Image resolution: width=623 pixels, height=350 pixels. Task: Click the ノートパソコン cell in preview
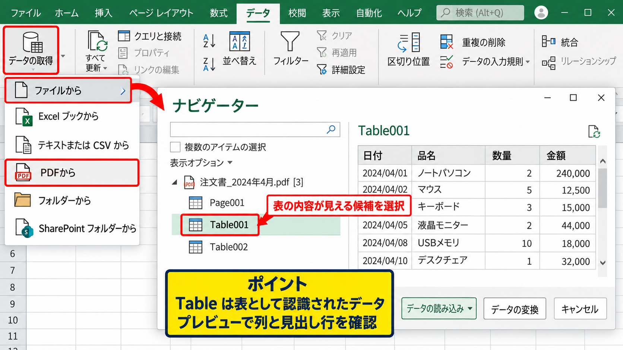click(x=448, y=173)
